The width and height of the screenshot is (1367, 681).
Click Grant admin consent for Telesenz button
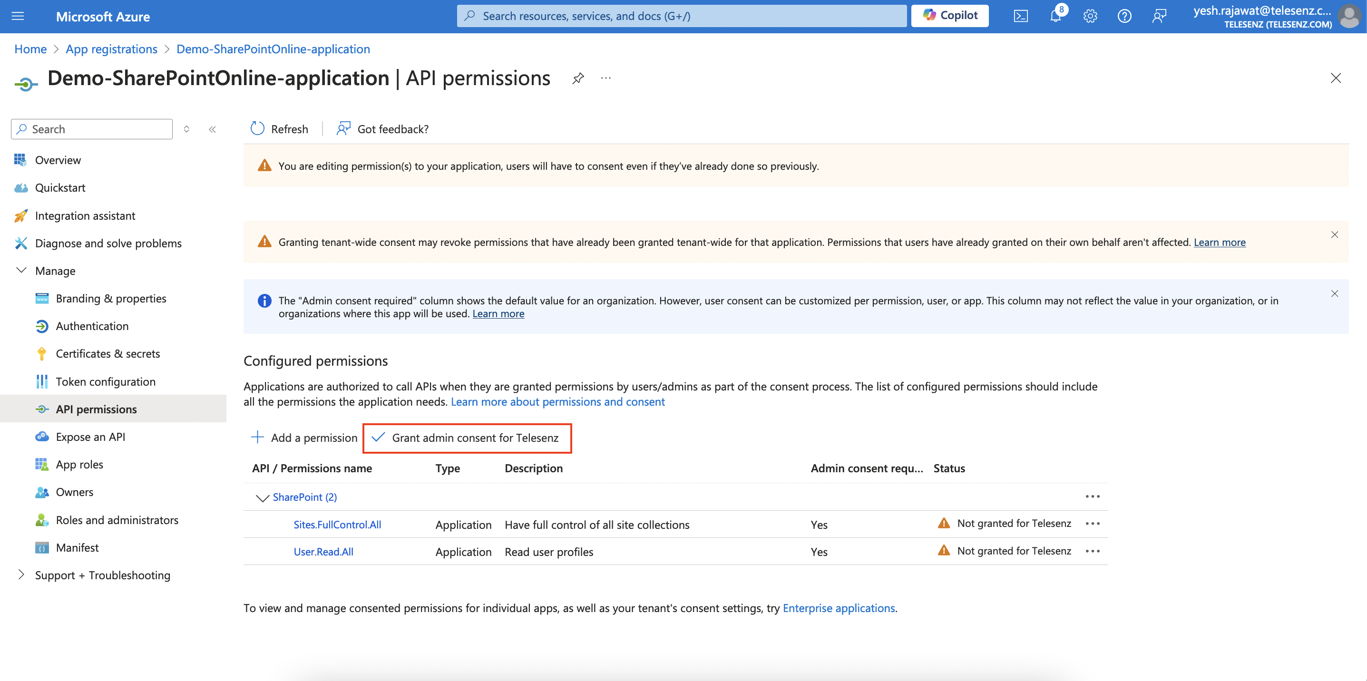tap(468, 437)
